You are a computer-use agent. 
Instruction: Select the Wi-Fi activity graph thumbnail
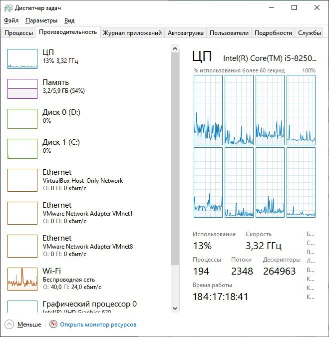[22, 279]
